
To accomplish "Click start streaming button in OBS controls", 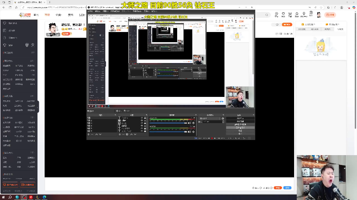I will point(240,118).
